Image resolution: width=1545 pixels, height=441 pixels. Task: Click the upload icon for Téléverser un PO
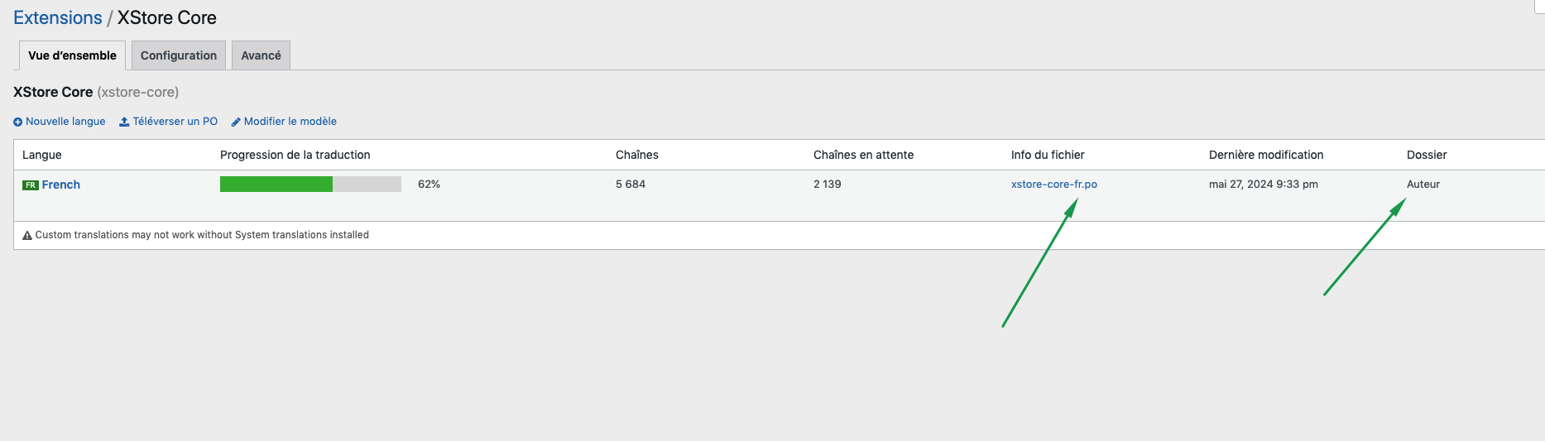click(x=124, y=122)
